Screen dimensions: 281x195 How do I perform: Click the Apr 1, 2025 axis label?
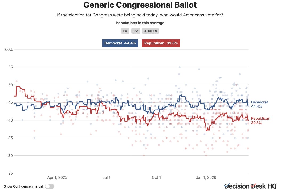pos(57,177)
